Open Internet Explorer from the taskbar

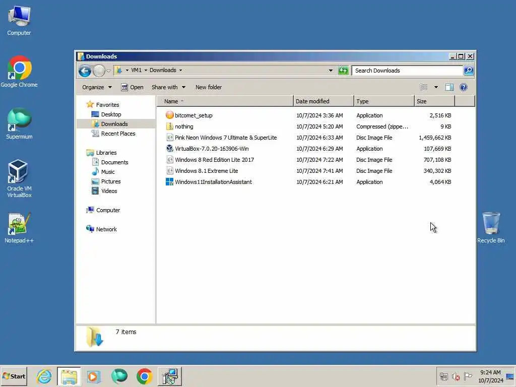click(x=44, y=376)
